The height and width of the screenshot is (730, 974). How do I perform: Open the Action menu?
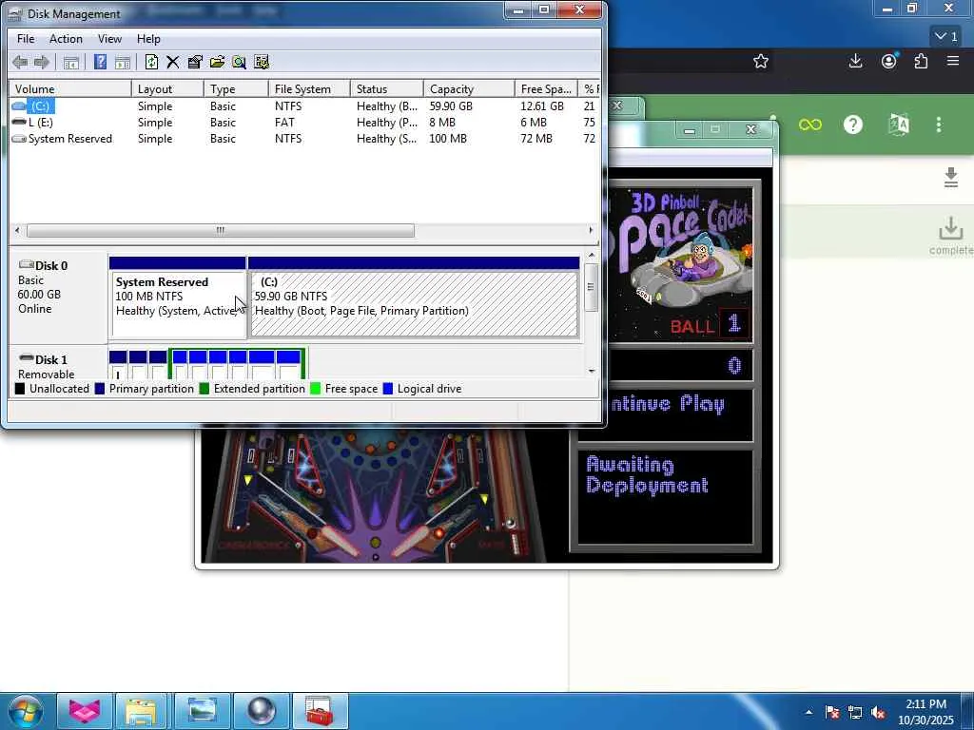click(66, 38)
